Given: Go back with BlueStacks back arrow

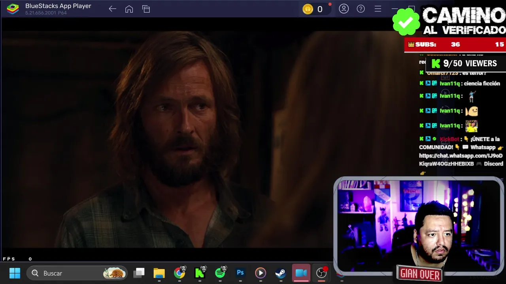Looking at the screenshot, I should (x=112, y=9).
